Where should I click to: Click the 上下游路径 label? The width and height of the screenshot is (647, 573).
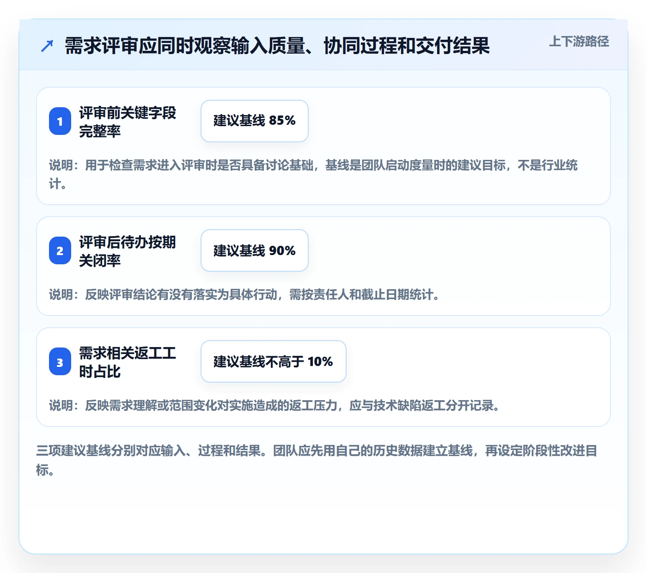tap(579, 42)
